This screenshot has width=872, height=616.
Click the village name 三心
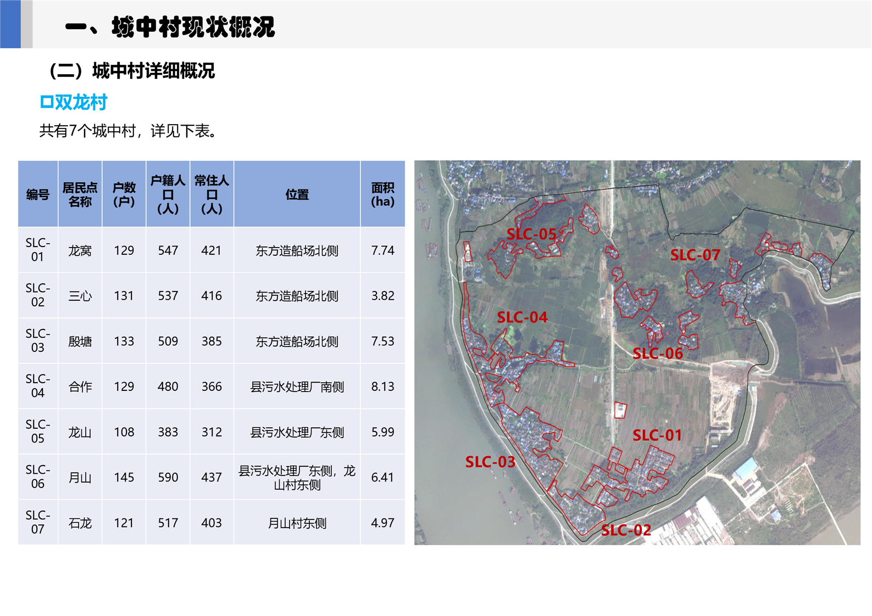(x=80, y=296)
